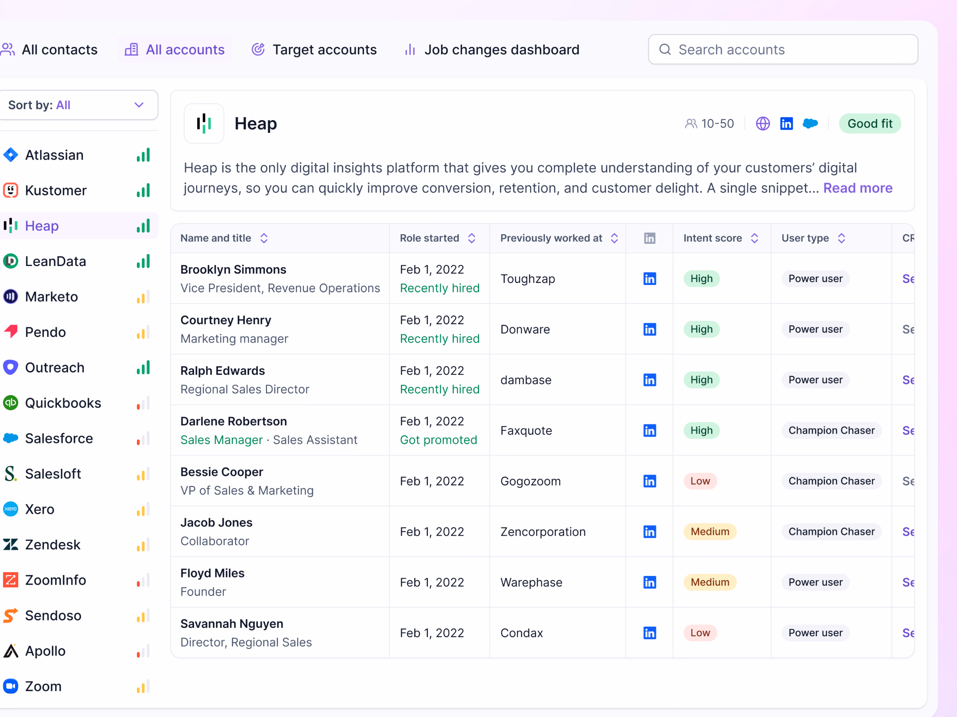This screenshot has height=717, width=957.
Task: Click the LinkedIn column header icon
Action: 650,238
